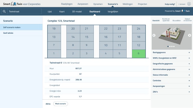
Task: Select Ruimte en oppervlak panel tab
Action: [166, 20]
